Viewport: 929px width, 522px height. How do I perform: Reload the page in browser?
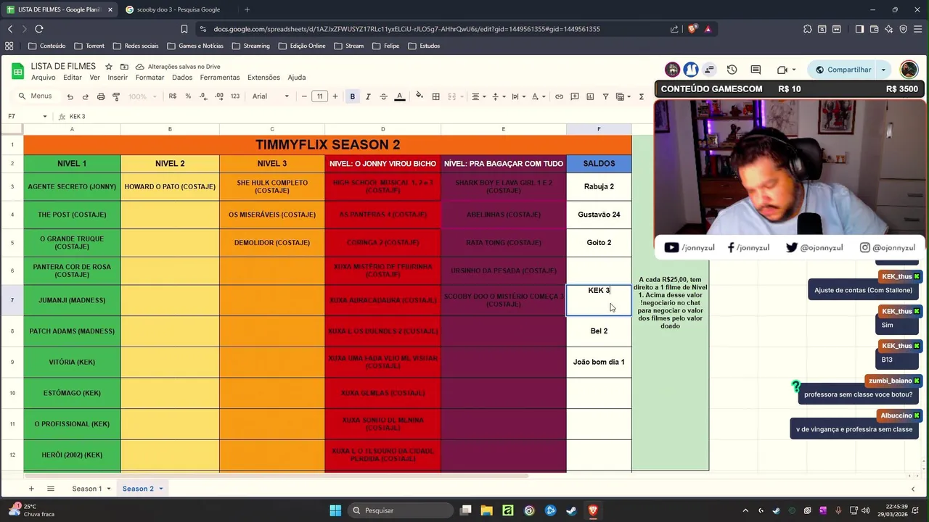point(39,29)
